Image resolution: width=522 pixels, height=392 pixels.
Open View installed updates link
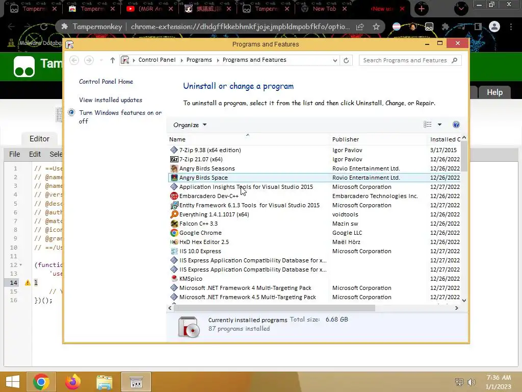(111, 100)
